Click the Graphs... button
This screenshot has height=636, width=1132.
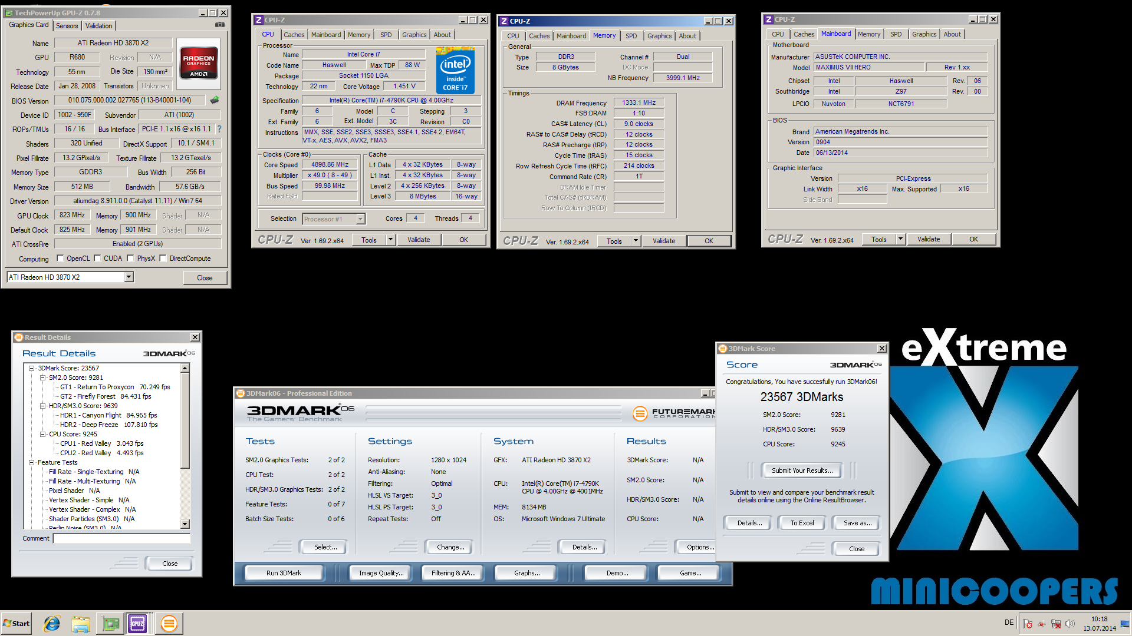pyautogui.click(x=526, y=572)
